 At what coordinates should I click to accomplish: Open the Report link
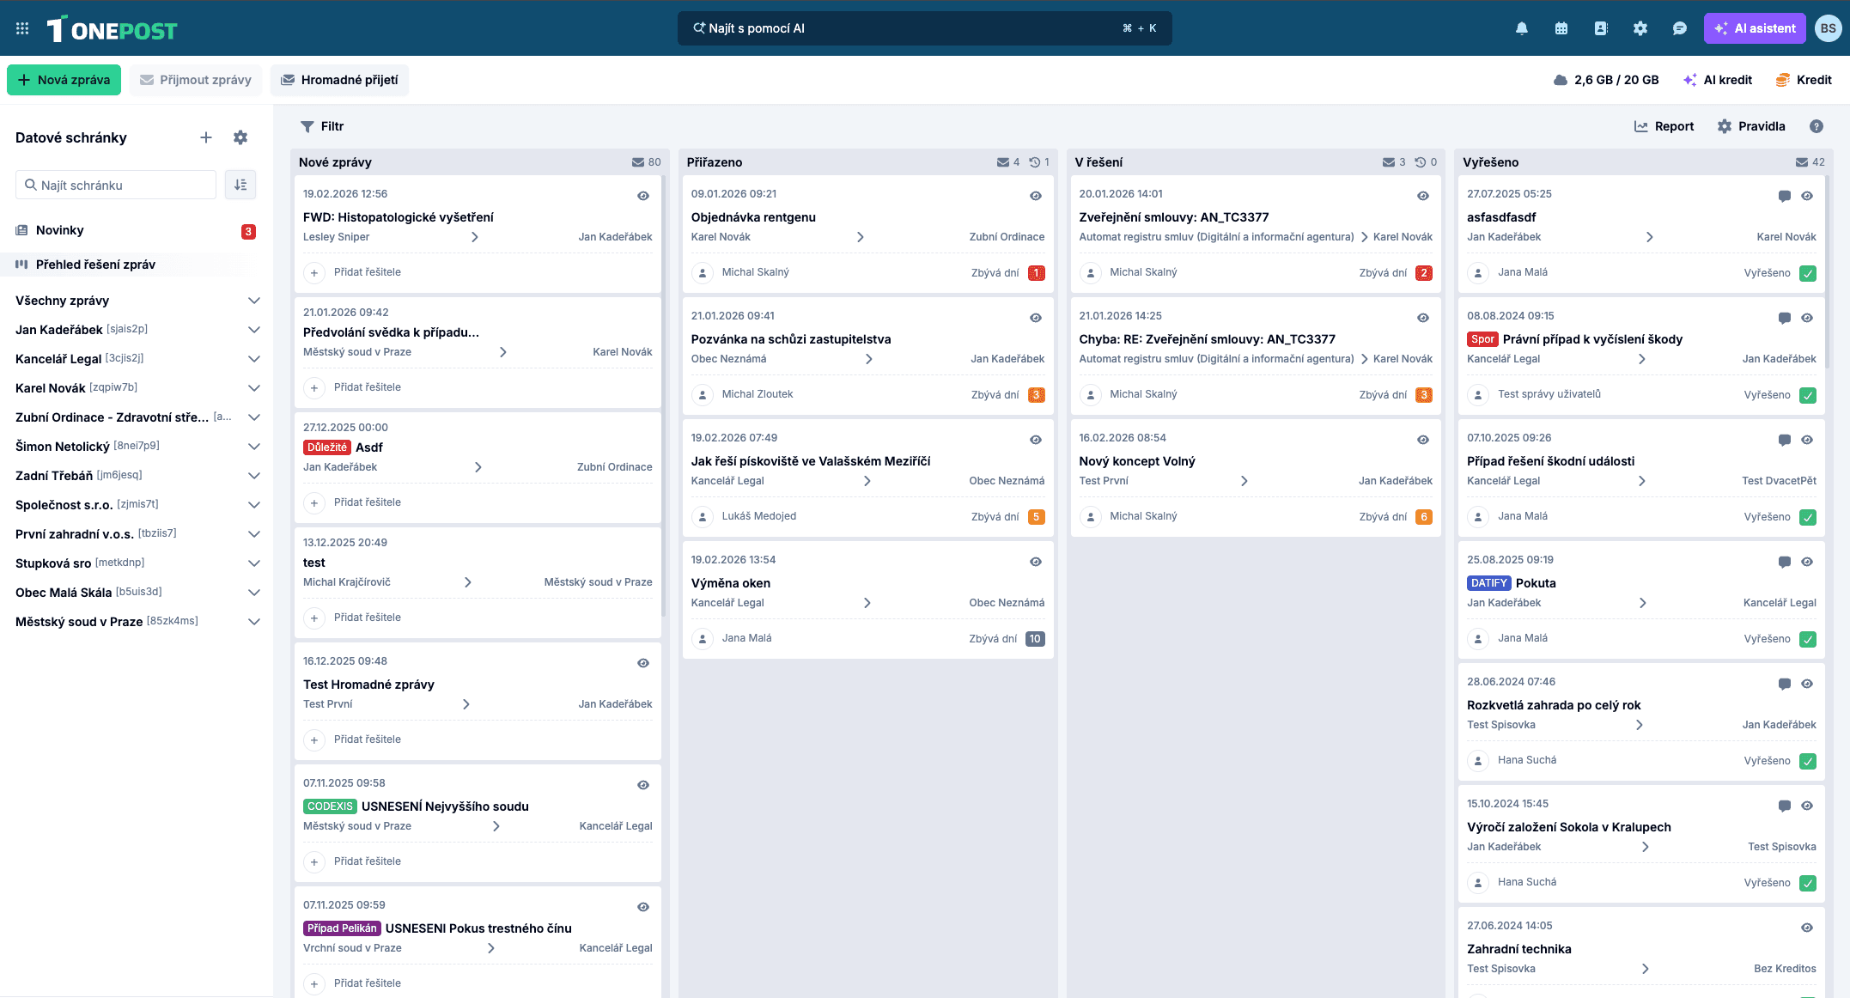pos(1664,126)
